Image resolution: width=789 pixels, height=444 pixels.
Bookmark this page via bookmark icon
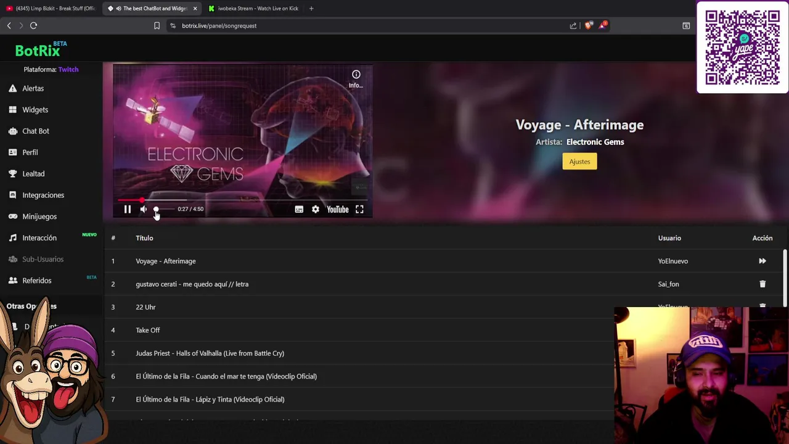coord(157,26)
